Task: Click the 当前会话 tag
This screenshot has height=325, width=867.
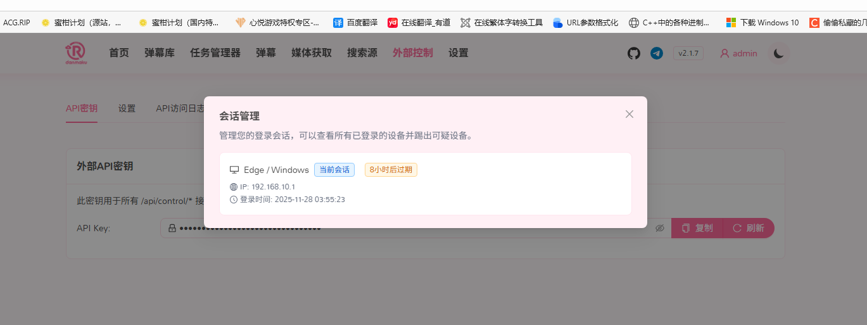Action: click(x=334, y=170)
